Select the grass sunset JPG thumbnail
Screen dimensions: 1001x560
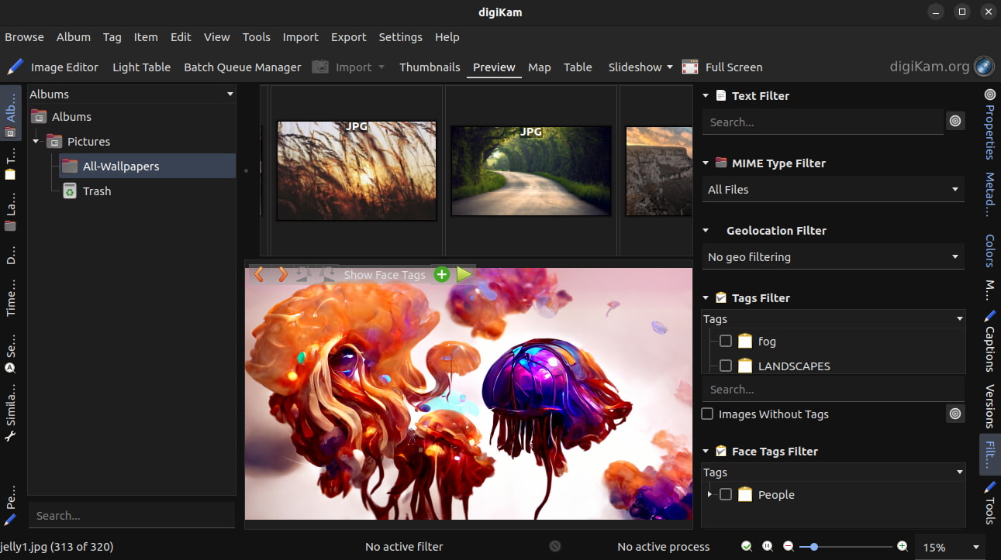click(357, 170)
